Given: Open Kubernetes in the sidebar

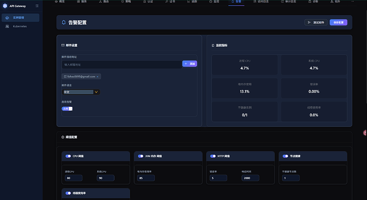Looking at the screenshot, I should pos(20,26).
